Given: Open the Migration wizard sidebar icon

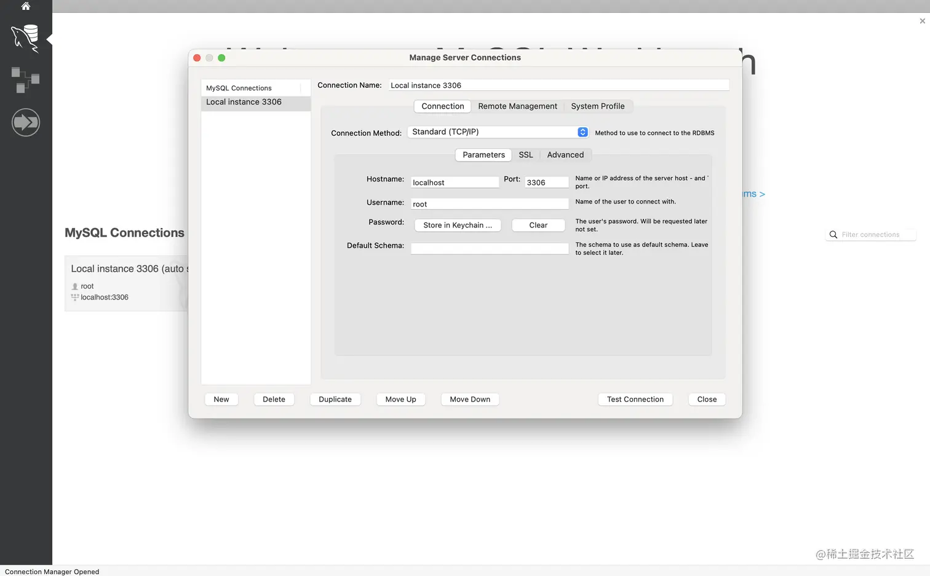Looking at the screenshot, I should click(26, 122).
